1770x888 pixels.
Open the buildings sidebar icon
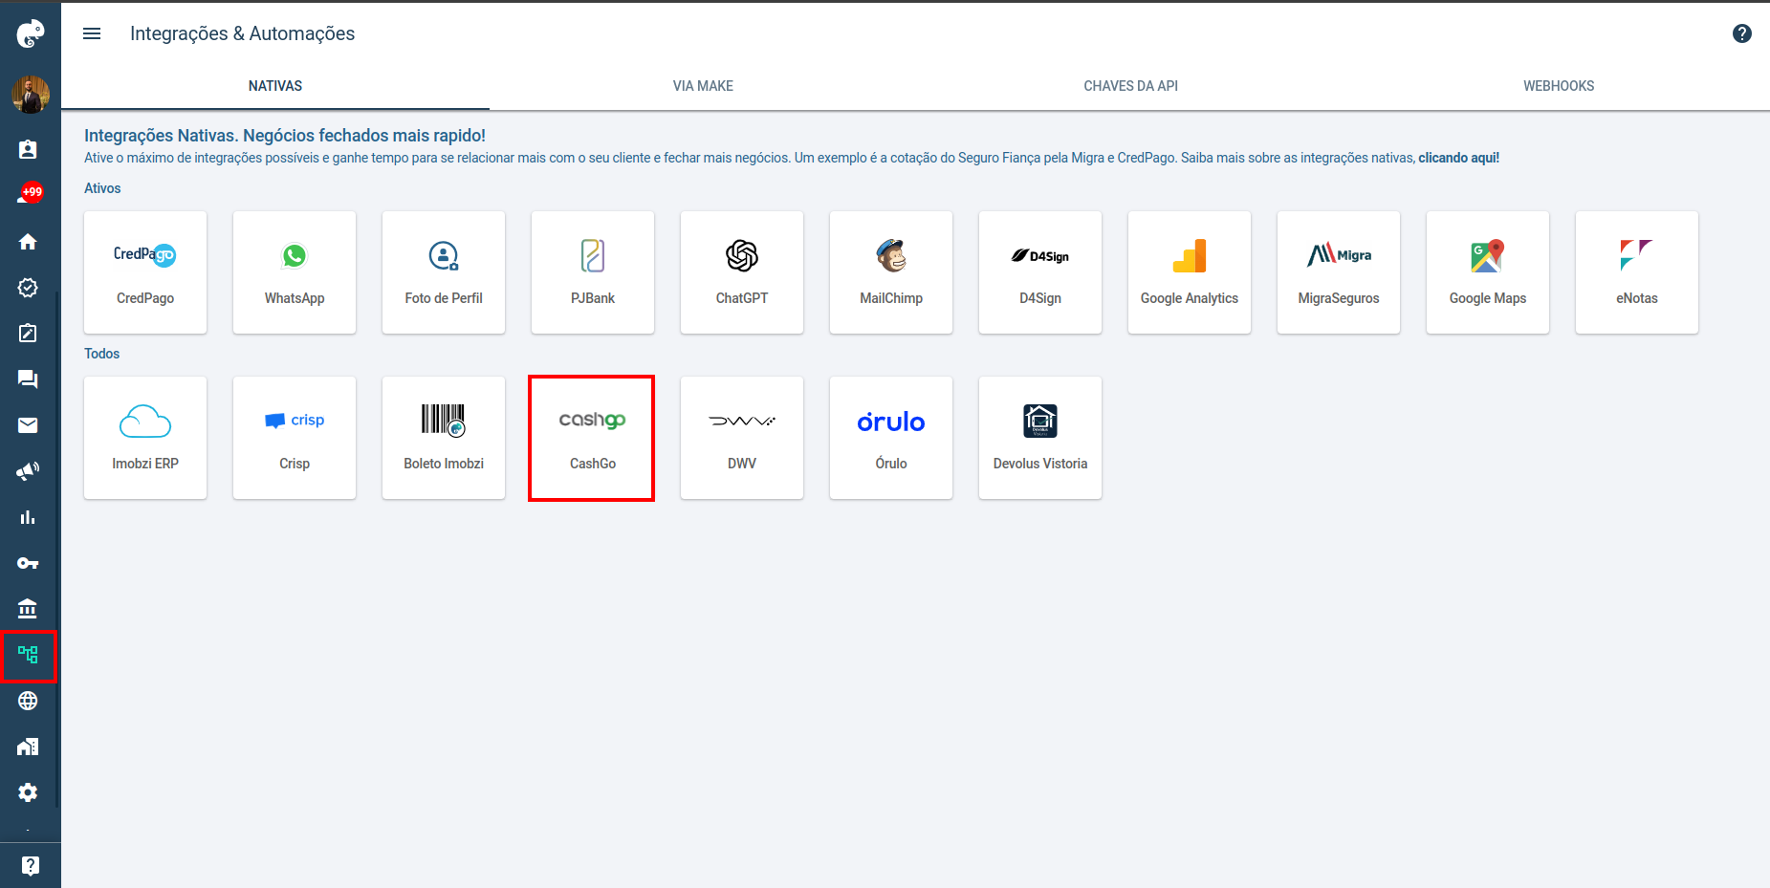[x=28, y=747]
